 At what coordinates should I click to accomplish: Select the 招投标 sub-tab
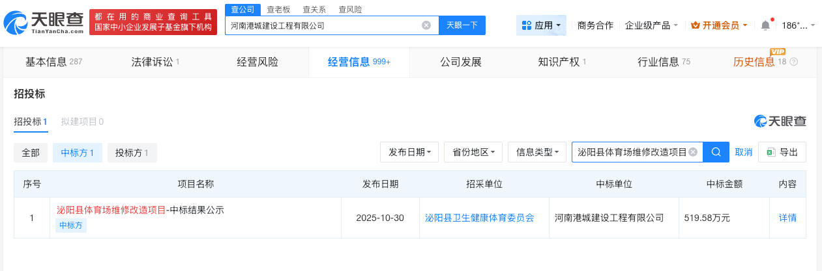pyautogui.click(x=30, y=122)
